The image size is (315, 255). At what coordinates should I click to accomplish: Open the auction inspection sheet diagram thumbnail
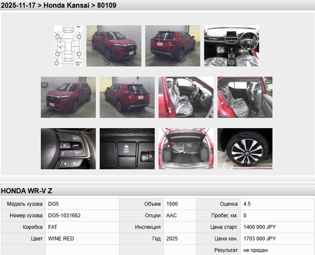point(69,46)
